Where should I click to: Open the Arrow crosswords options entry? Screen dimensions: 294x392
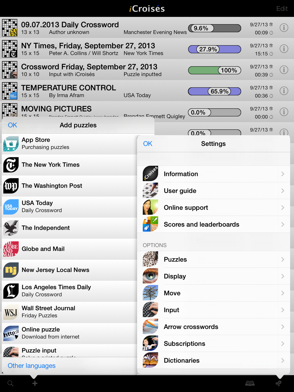tap(214, 327)
